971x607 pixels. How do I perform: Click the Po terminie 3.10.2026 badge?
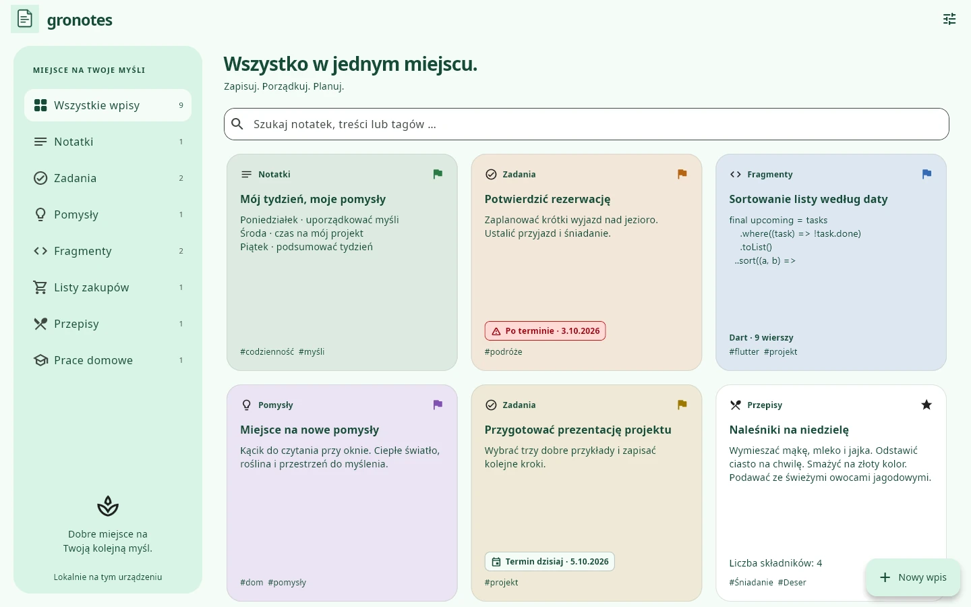pyautogui.click(x=545, y=331)
